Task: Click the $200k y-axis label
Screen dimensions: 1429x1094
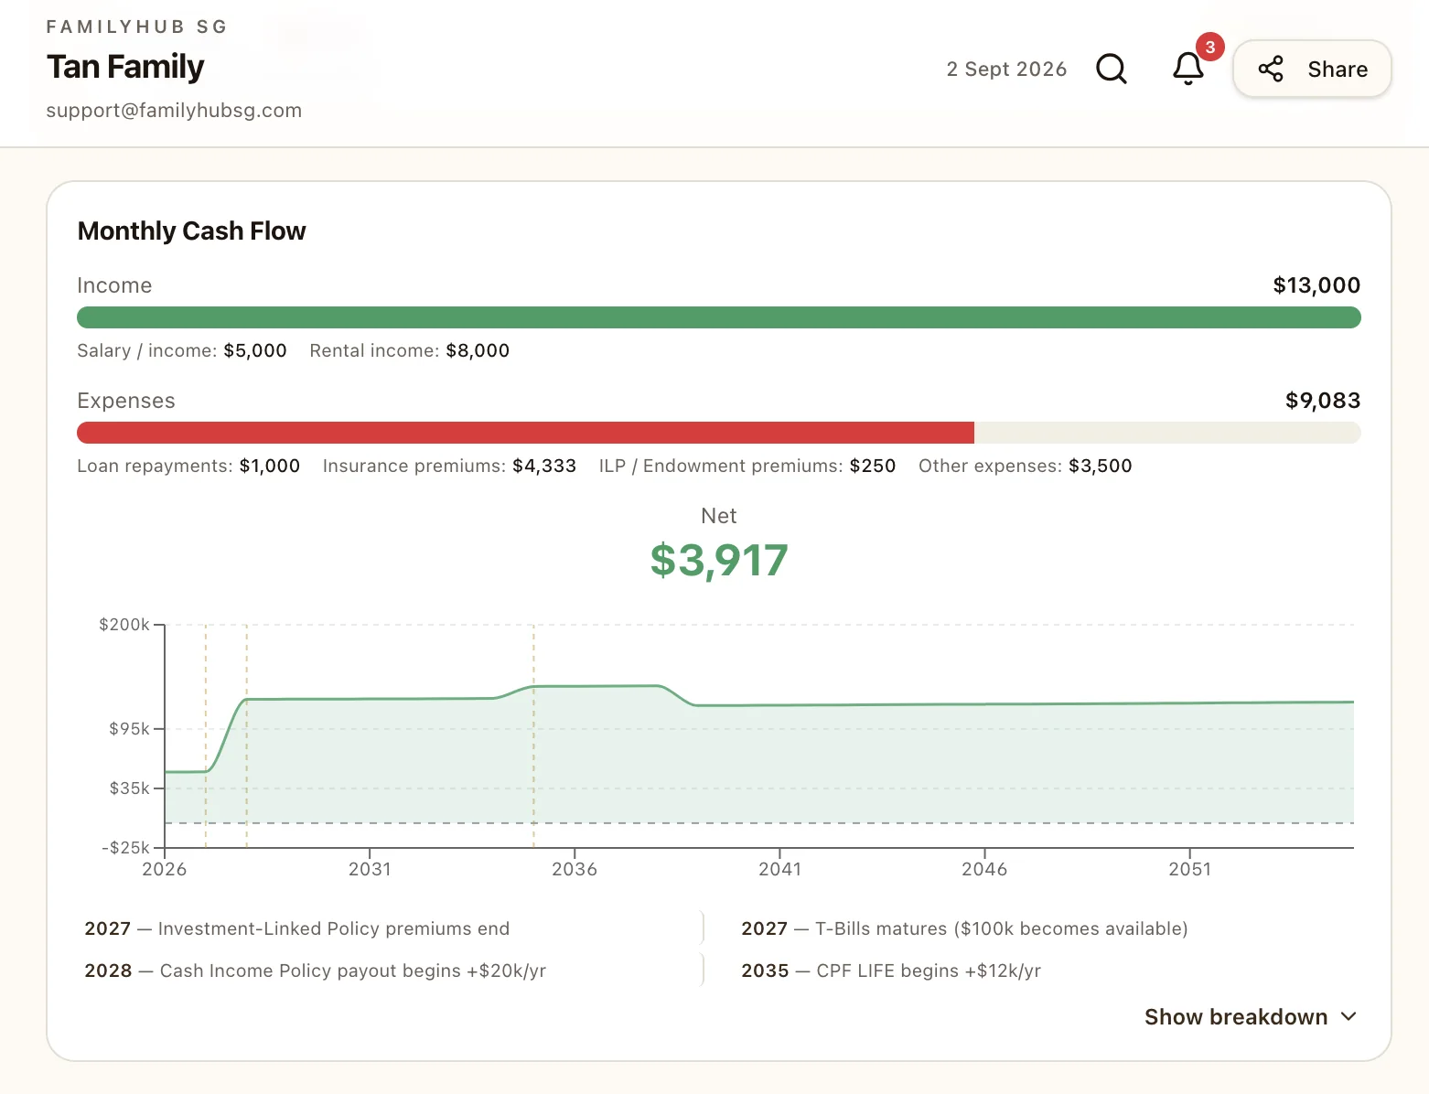Action: click(x=124, y=625)
